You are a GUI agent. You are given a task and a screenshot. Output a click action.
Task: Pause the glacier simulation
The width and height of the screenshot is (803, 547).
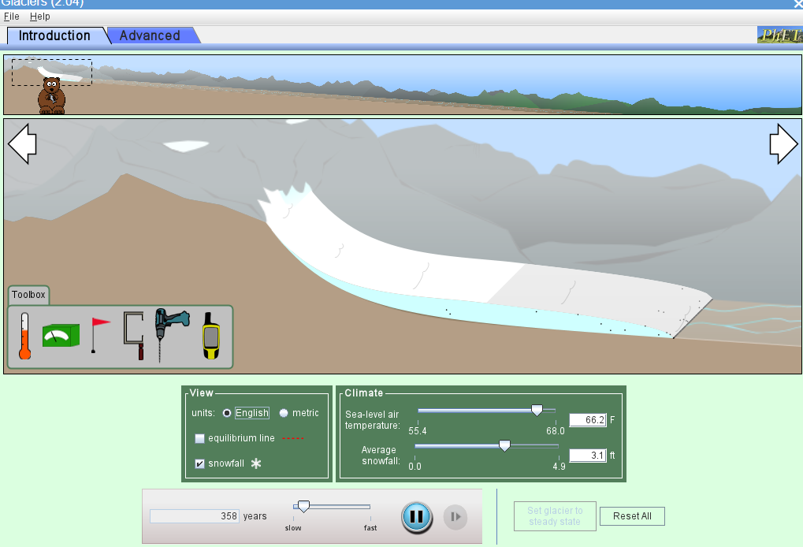[416, 517]
